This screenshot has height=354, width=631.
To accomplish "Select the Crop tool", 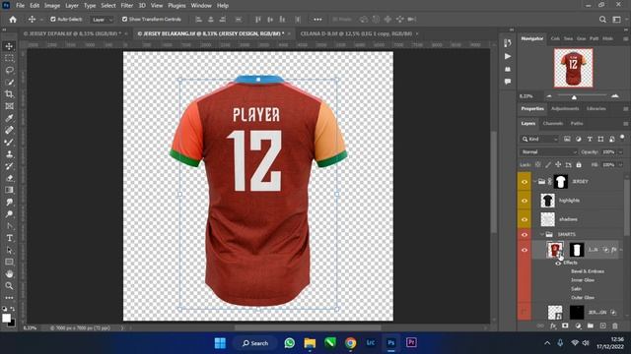I will (9, 94).
